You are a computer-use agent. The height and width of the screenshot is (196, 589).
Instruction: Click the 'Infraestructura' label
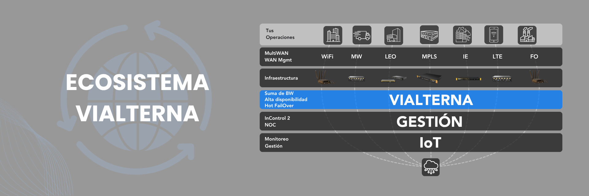coord(281,78)
